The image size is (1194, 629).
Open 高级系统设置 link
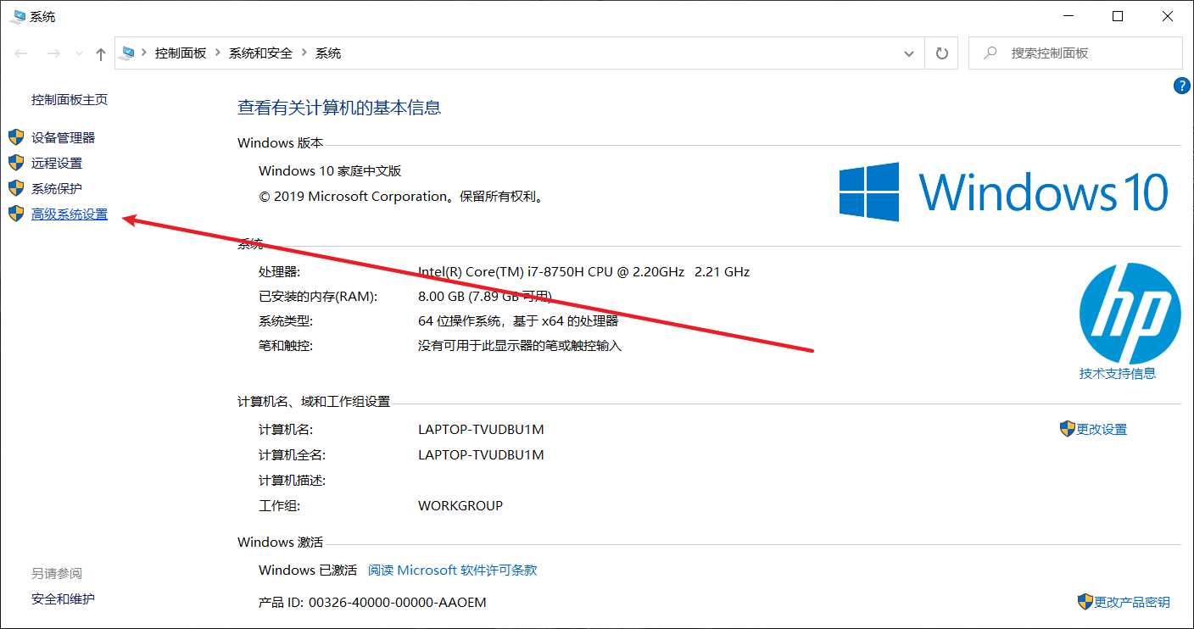(x=70, y=214)
